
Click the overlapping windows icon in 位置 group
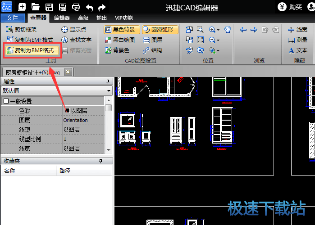[x=189, y=30]
